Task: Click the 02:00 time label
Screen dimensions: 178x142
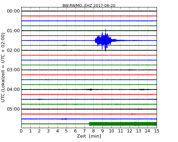Action: (13, 50)
